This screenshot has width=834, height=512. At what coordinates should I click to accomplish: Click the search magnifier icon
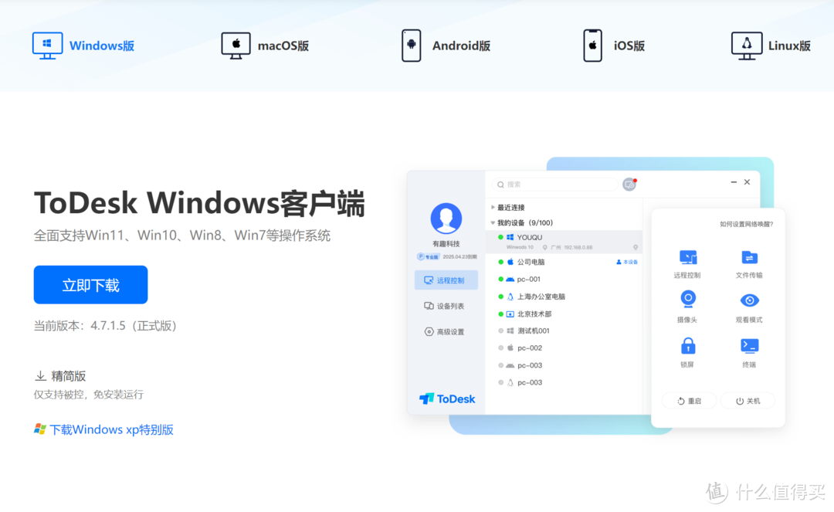pos(500,185)
